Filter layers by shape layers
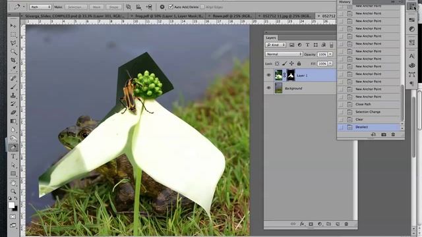Viewport: 422px width, 237px height. (x=315, y=45)
